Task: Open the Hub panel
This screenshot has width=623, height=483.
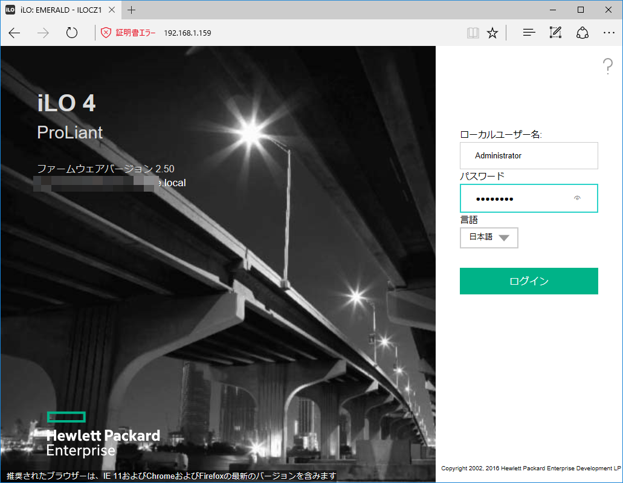Action: click(x=529, y=33)
